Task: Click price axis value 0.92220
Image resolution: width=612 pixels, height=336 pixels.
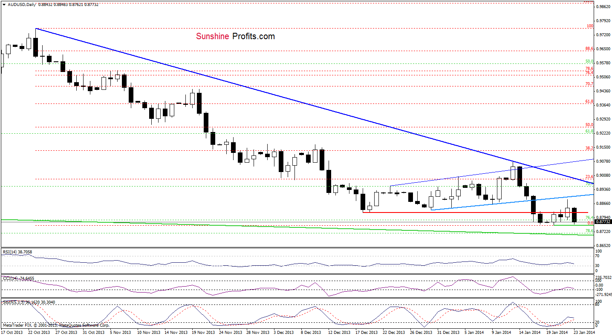Action: tap(603, 133)
